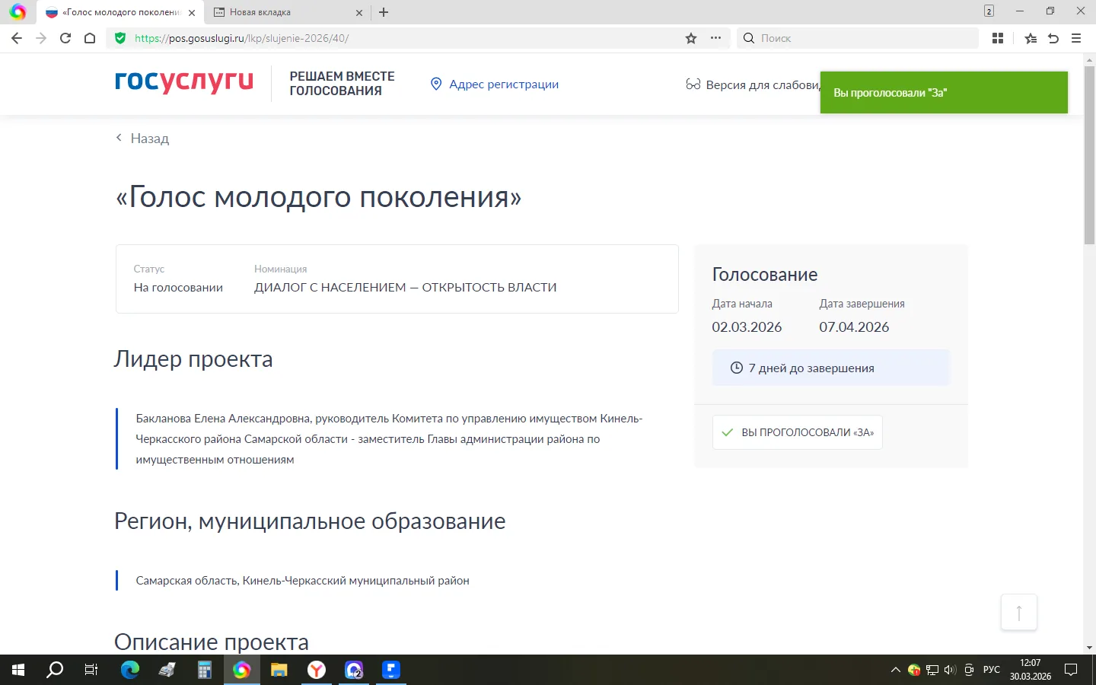Click the volume tray icon
Image resolution: width=1096 pixels, height=685 pixels.
tap(950, 670)
